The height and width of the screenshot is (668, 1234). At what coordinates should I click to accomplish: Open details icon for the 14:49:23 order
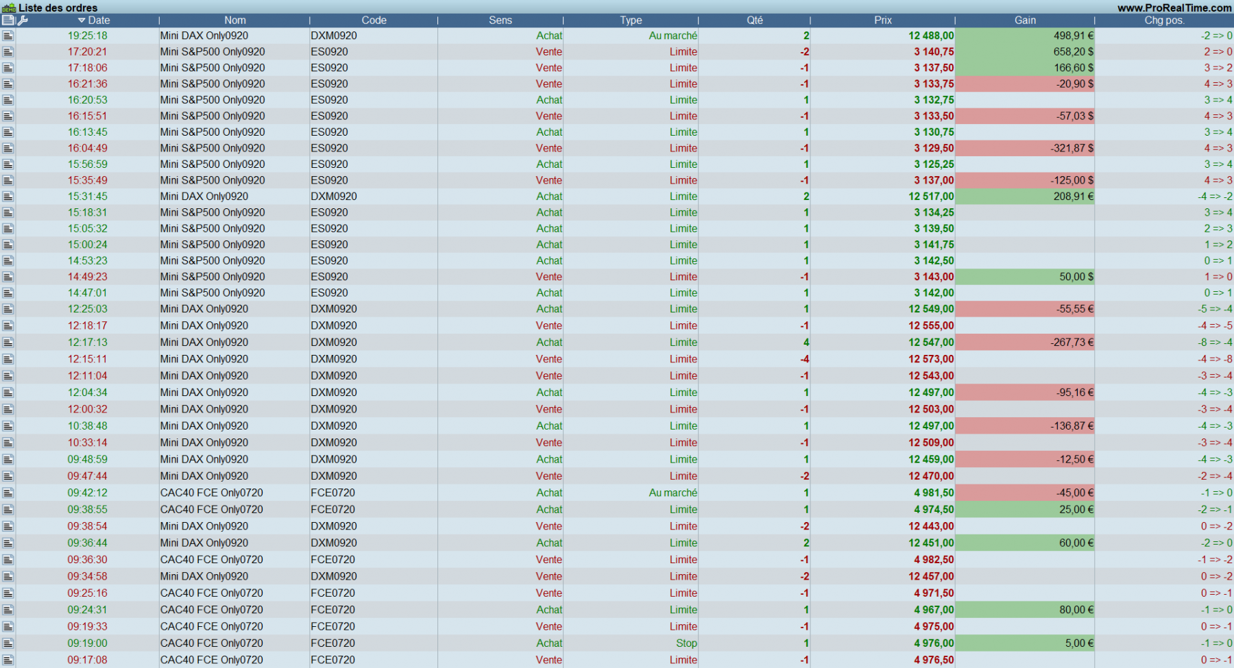[8, 277]
